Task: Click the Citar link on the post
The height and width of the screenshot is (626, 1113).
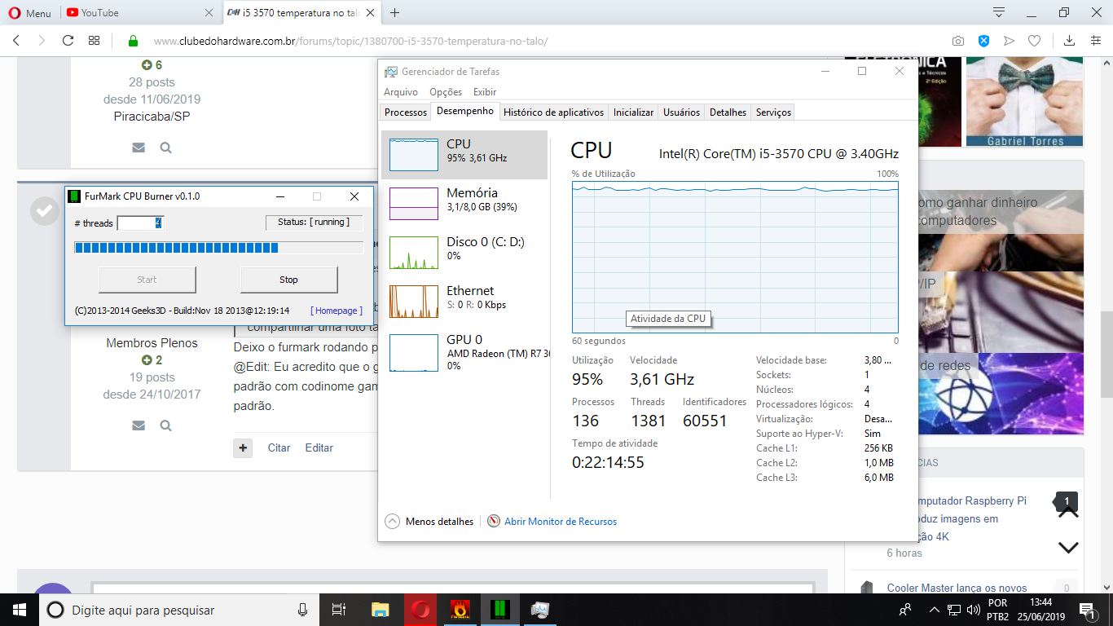Action: coord(279,447)
